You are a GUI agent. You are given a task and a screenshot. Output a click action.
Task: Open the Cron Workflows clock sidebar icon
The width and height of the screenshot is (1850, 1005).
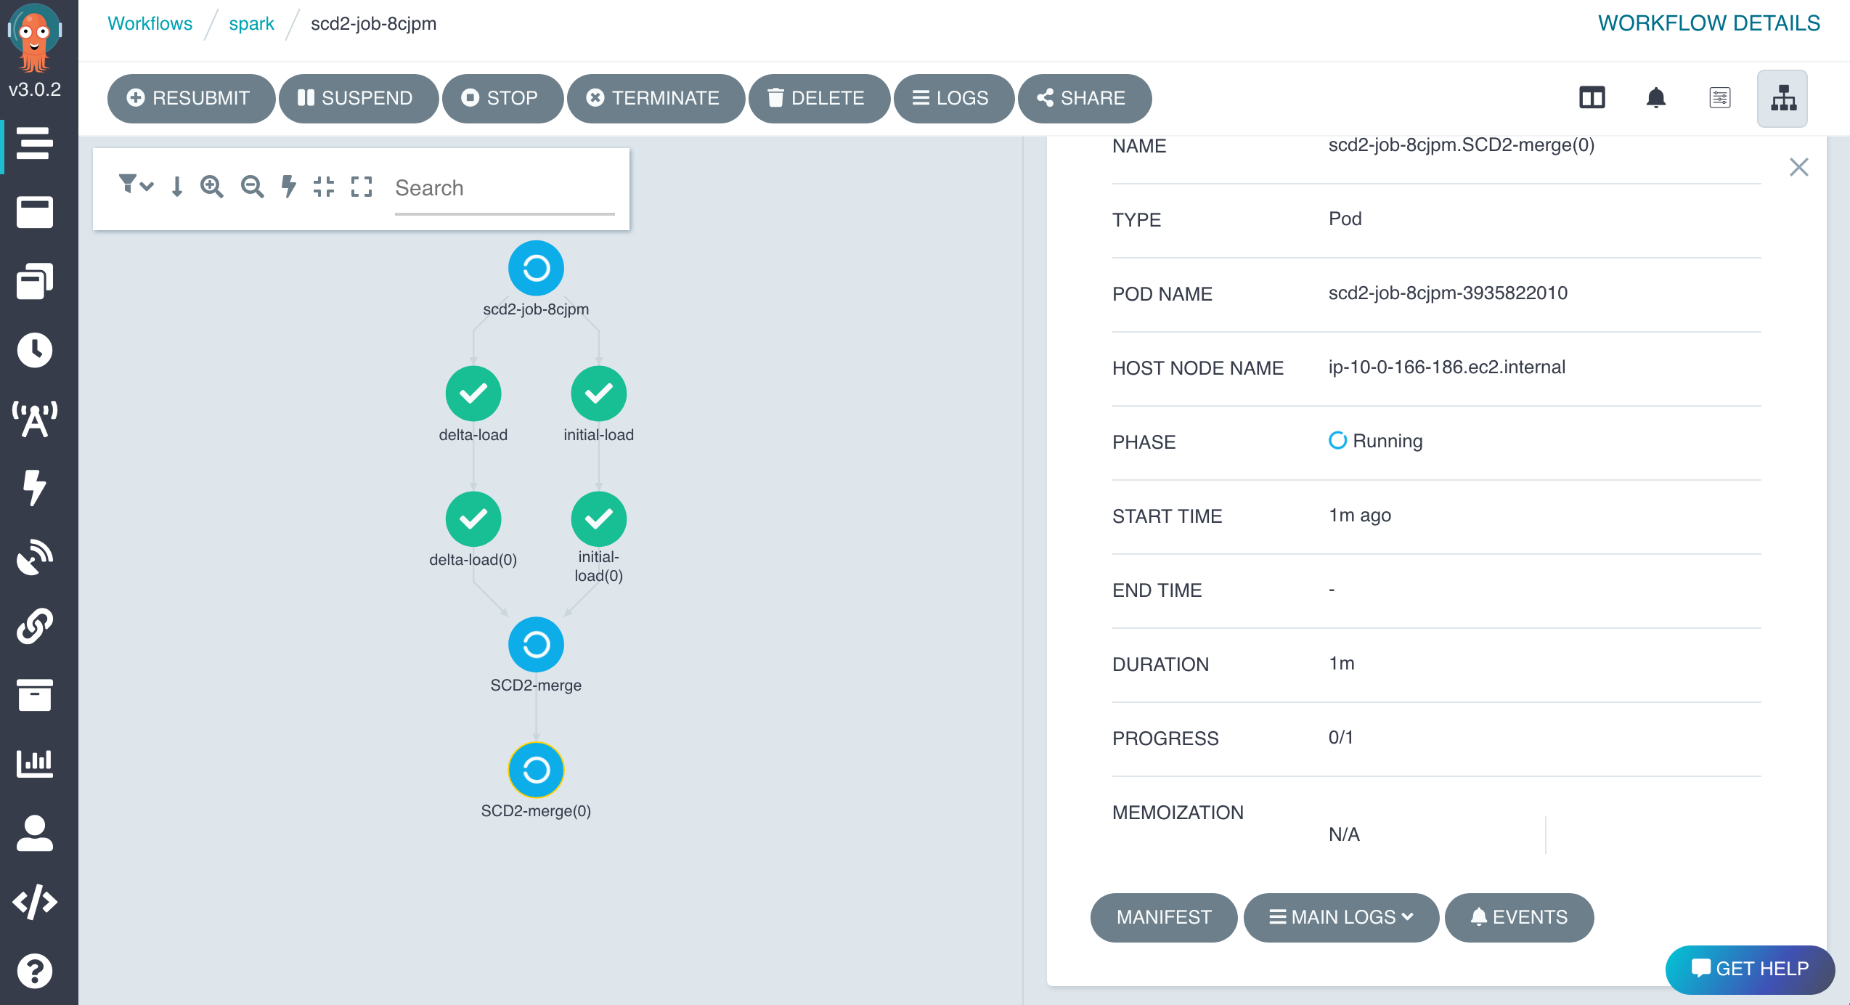(x=35, y=350)
